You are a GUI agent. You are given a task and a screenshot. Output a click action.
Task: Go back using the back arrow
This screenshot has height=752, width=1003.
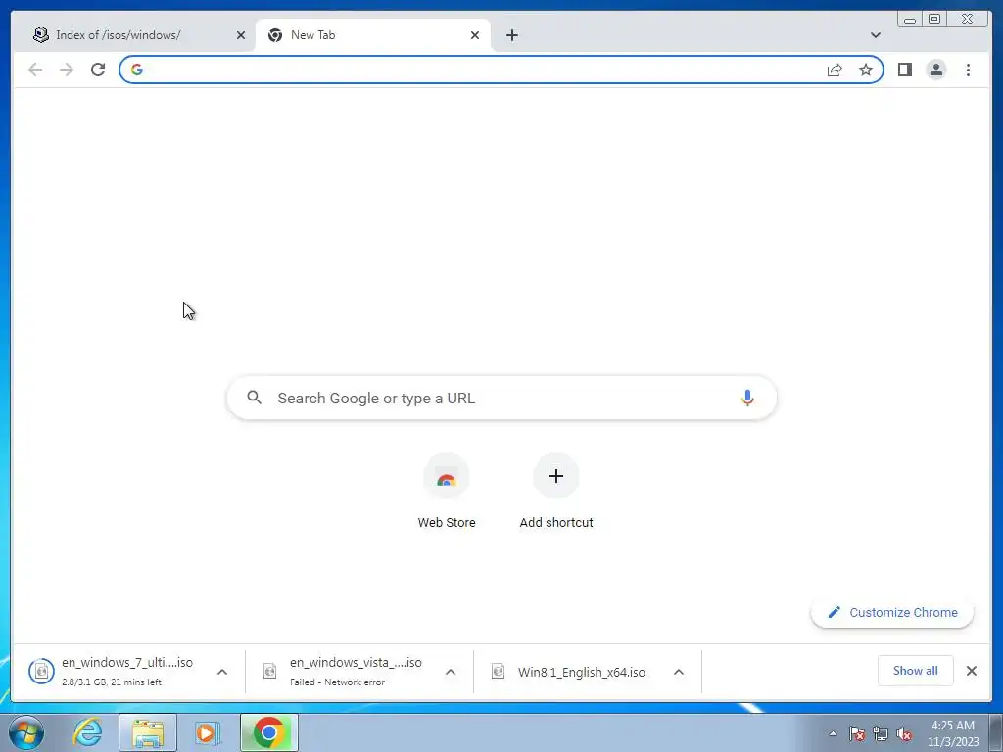pyautogui.click(x=35, y=70)
